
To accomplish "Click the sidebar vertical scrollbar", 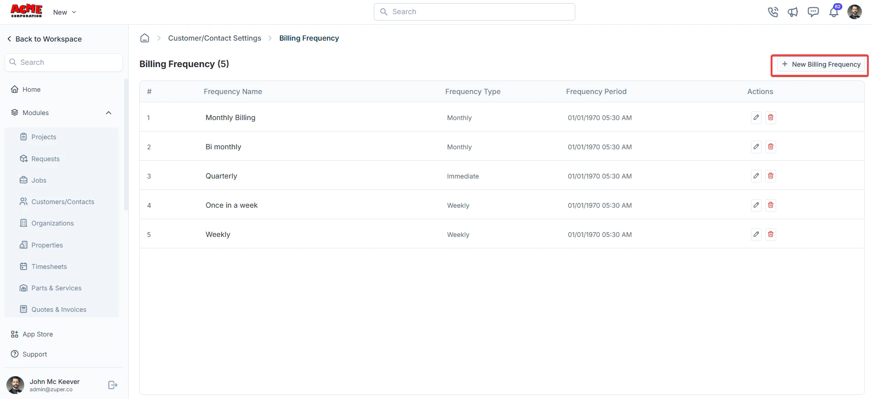I will tap(126, 144).
